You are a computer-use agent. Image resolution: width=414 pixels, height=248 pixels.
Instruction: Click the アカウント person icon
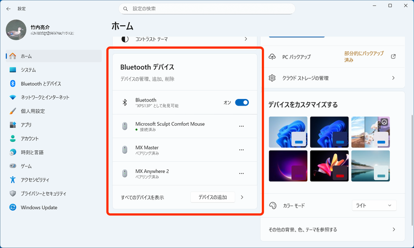pos(12,138)
